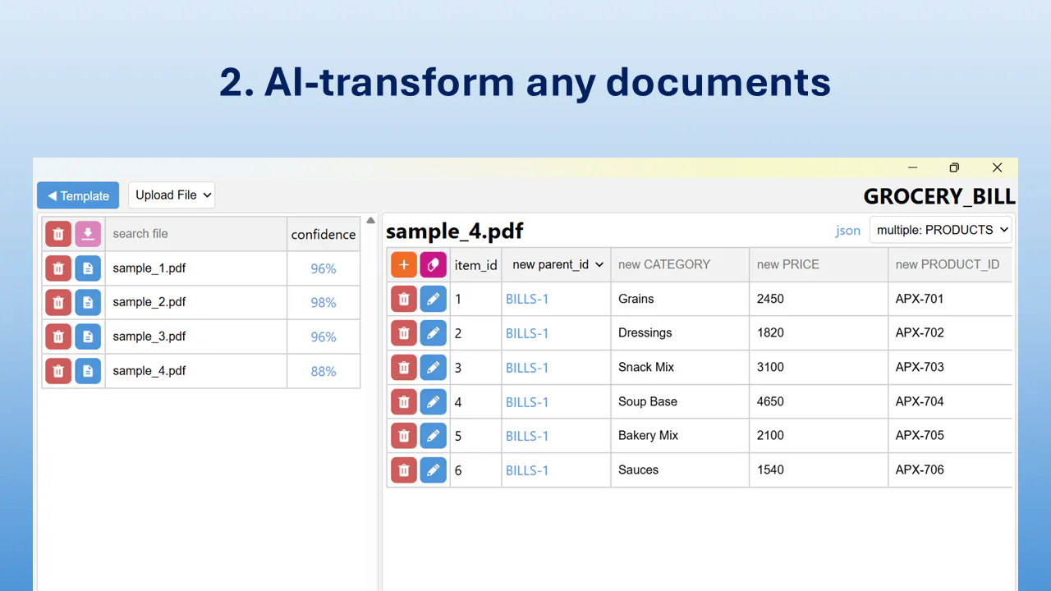1051x591 pixels.
Task: Delete the Dressings row
Action: [404, 333]
